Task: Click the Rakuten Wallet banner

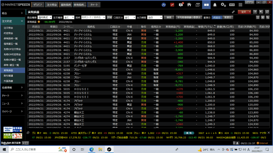Action: 13,130
